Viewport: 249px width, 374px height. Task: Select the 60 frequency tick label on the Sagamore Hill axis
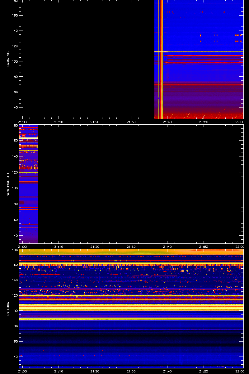coord(16,220)
